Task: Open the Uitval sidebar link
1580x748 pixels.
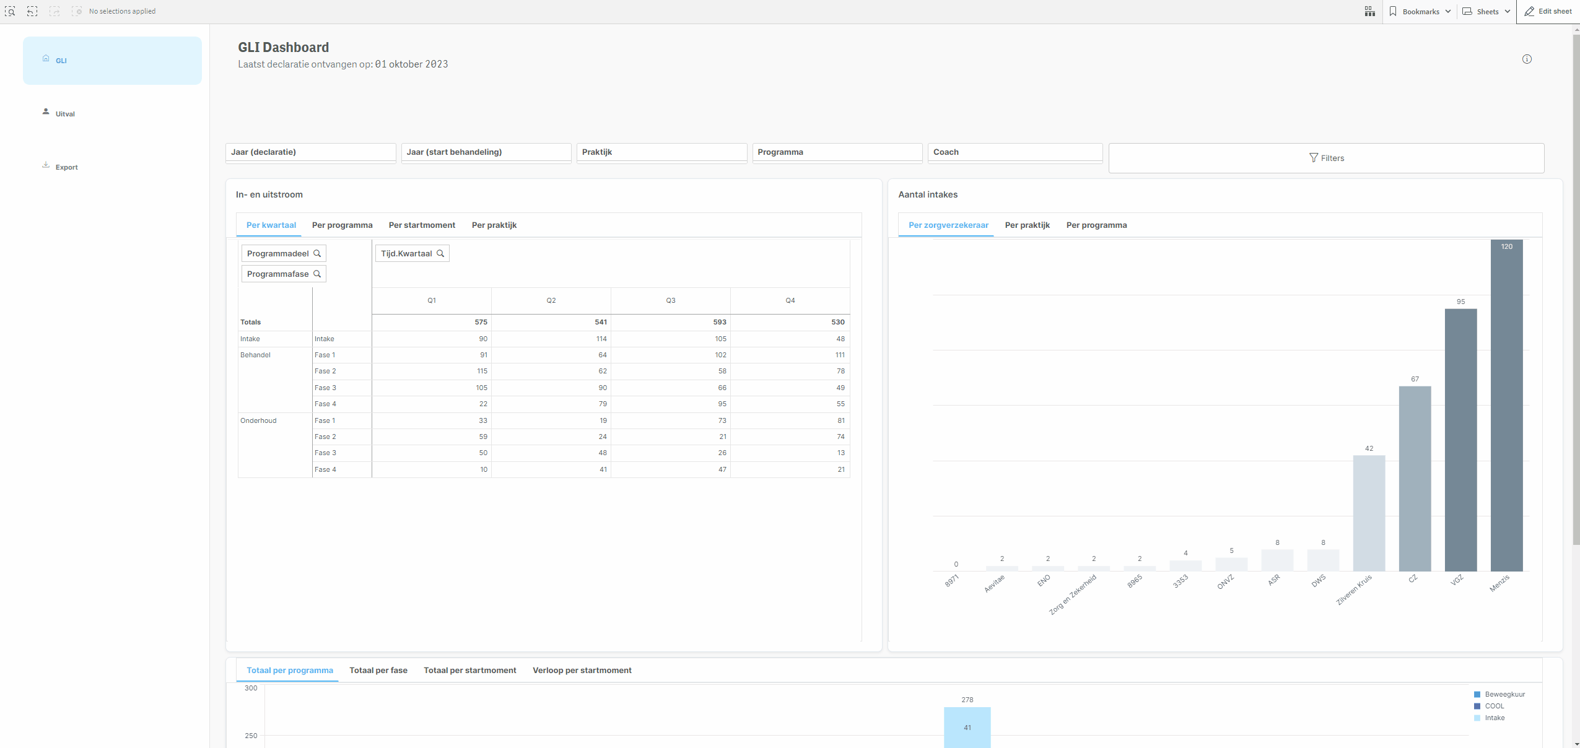Action: pos(65,114)
